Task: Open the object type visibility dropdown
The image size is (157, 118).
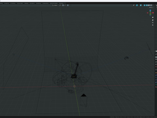Action: tap(134, 5)
